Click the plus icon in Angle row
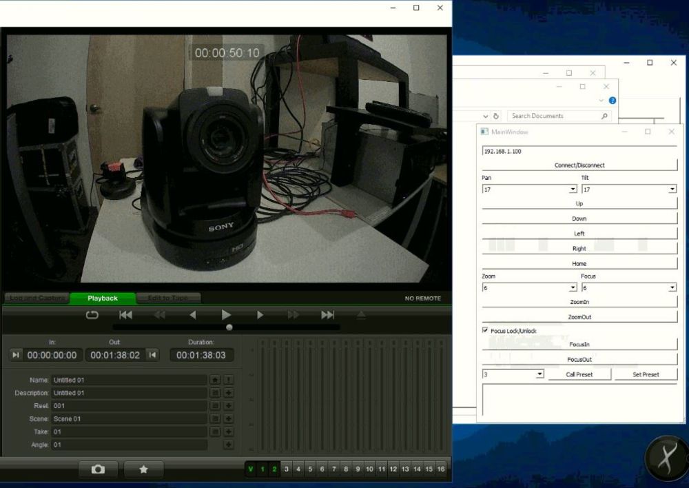The image size is (689, 488). [x=229, y=445]
